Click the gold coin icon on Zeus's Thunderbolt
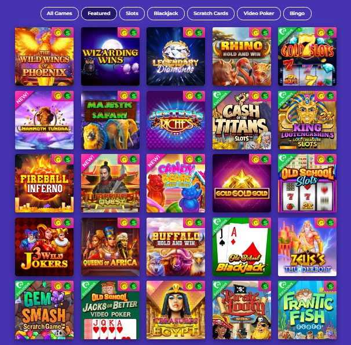Screen dimensions: 351x345 point(321,223)
